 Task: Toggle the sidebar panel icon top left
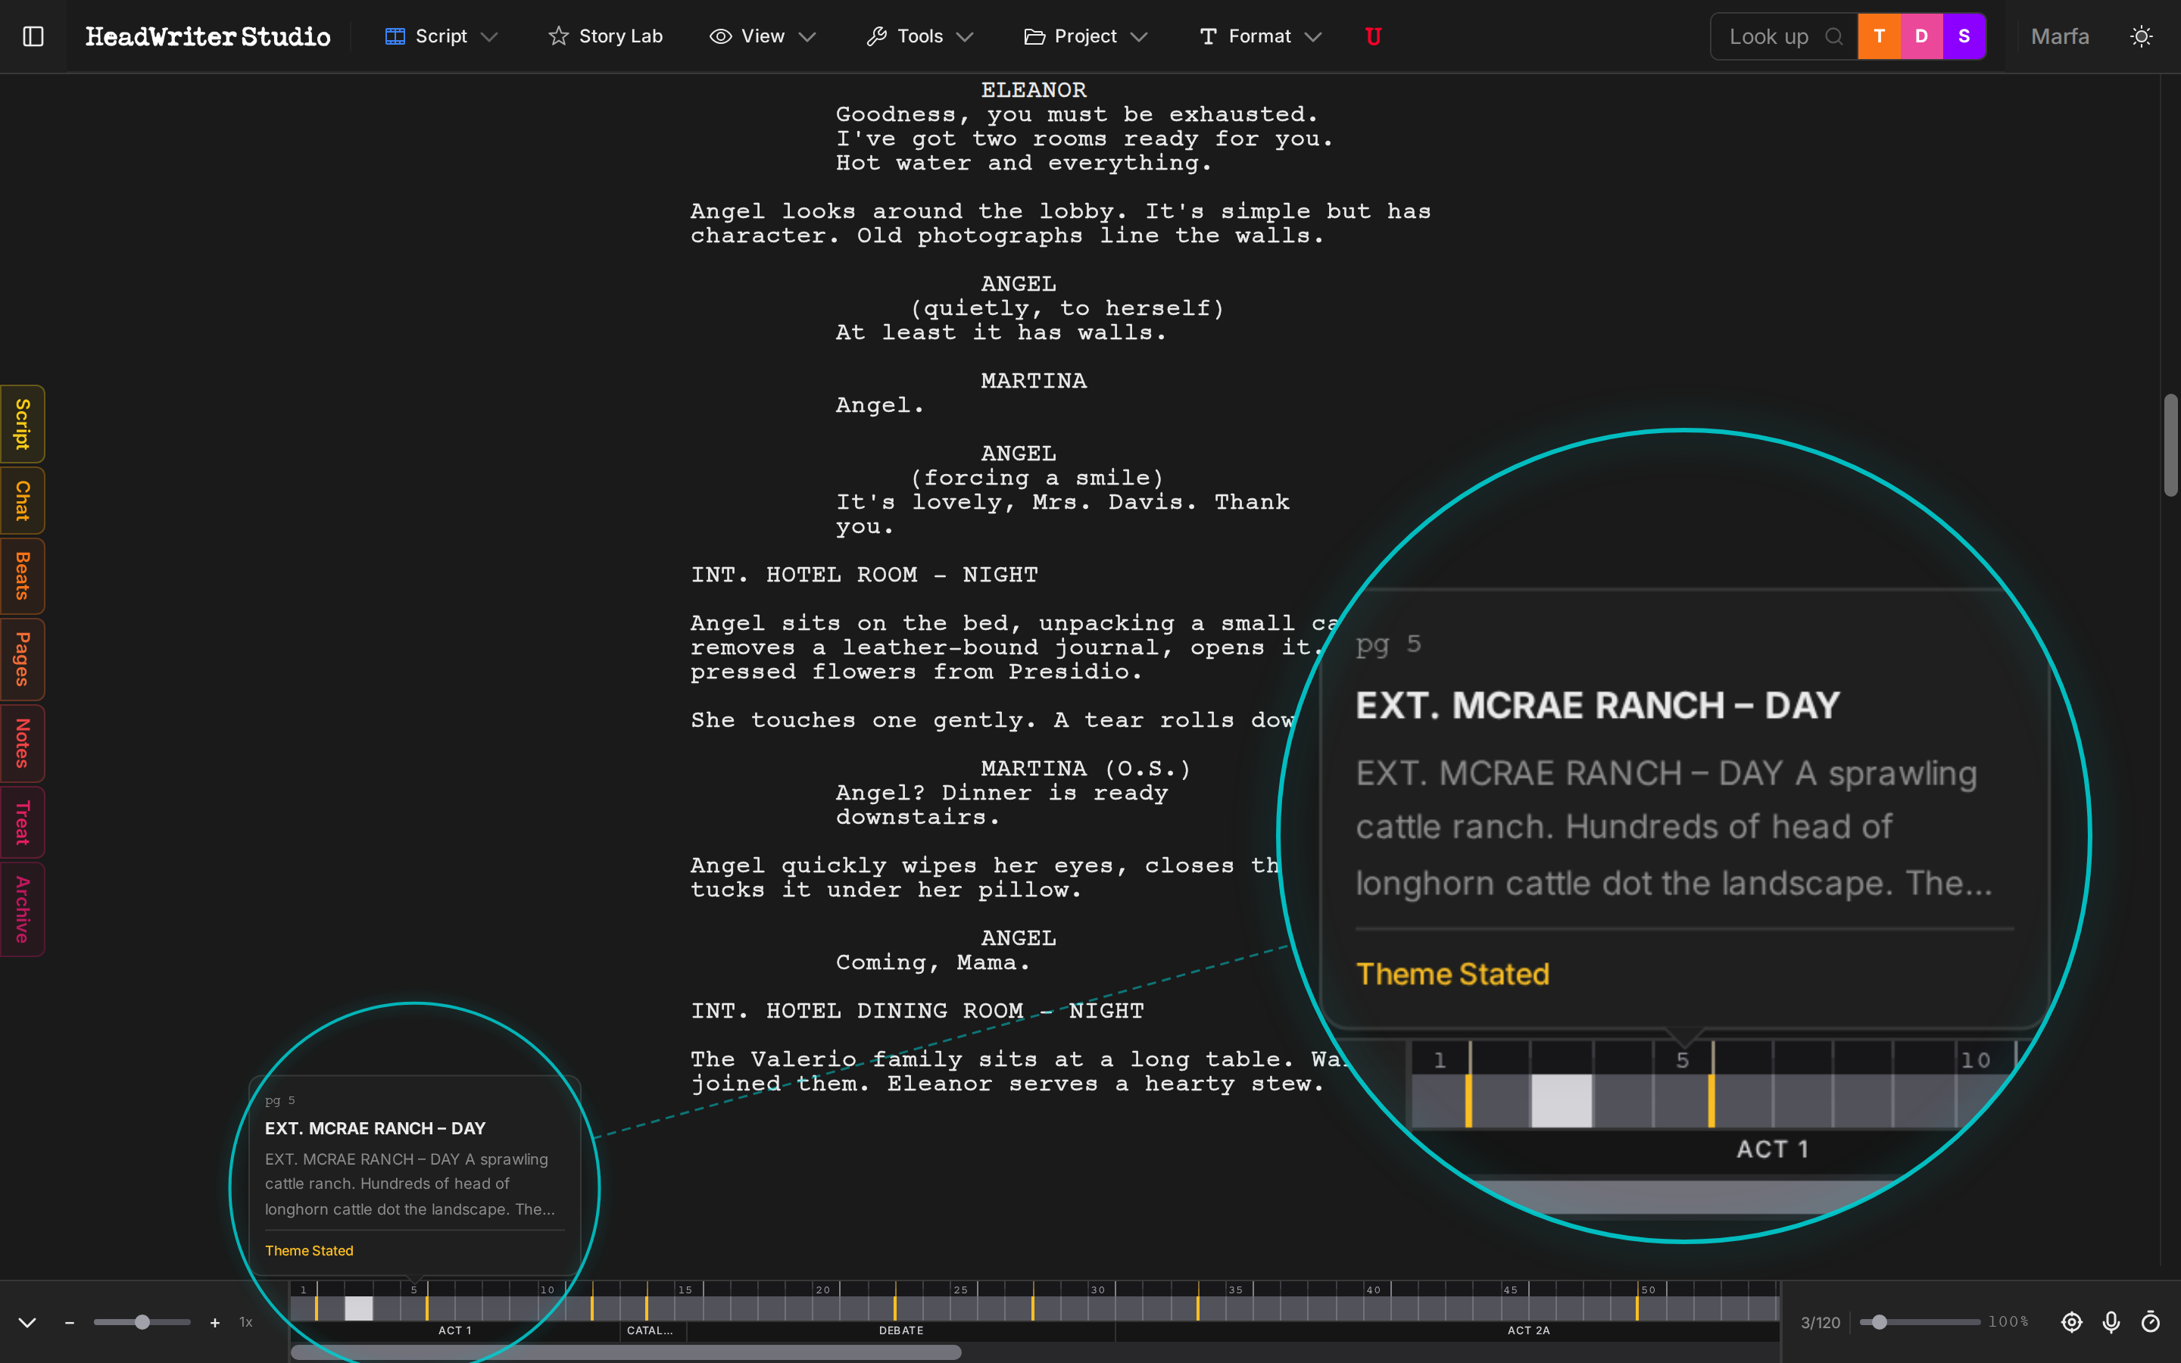coord(33,36)
